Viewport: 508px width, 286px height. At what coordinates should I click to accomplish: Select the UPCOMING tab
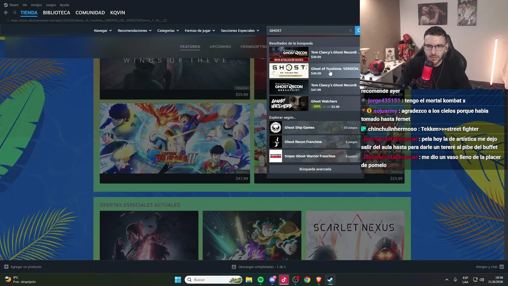[x=220, y=46]
